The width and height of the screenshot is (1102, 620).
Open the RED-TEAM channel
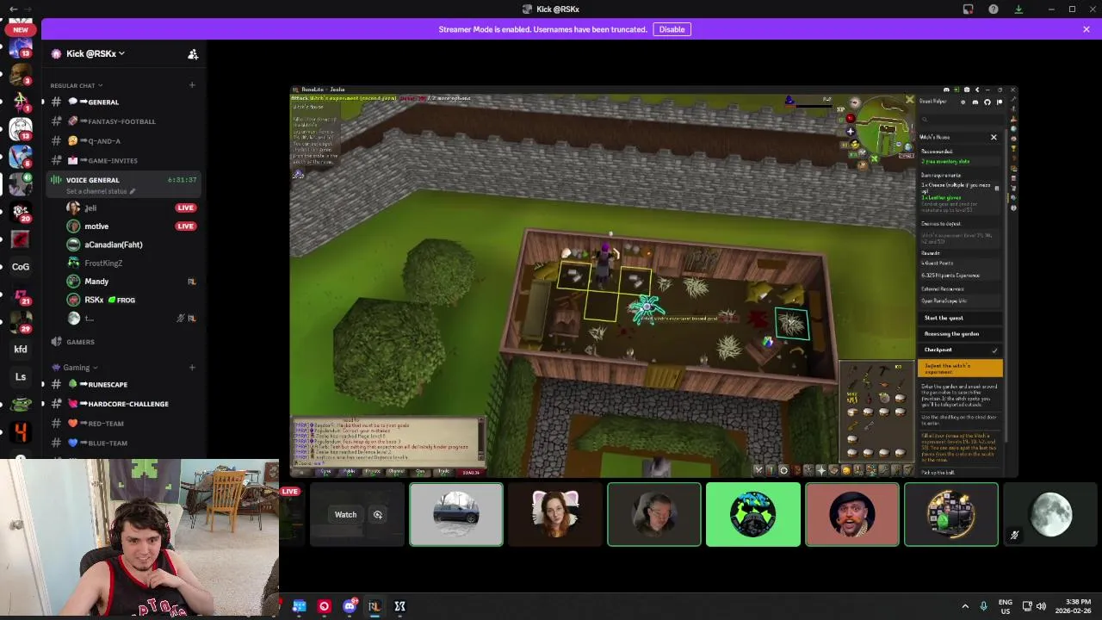pyautogui.click(x=125, y=424)
